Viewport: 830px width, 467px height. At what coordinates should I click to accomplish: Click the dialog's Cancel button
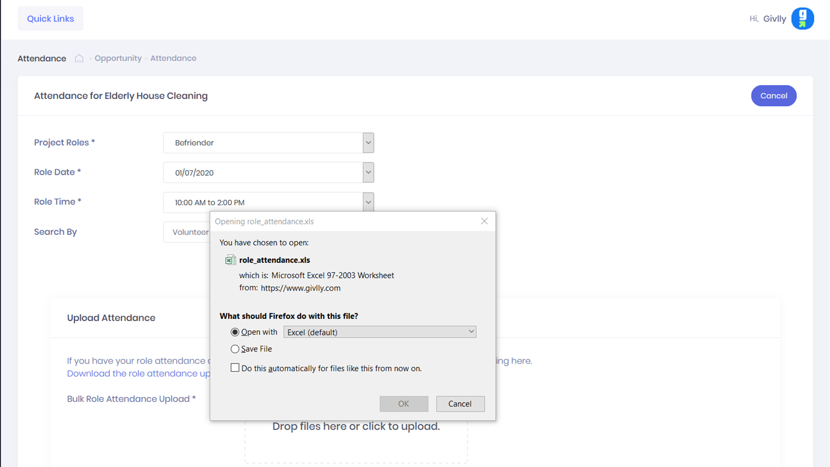(460, 404)
